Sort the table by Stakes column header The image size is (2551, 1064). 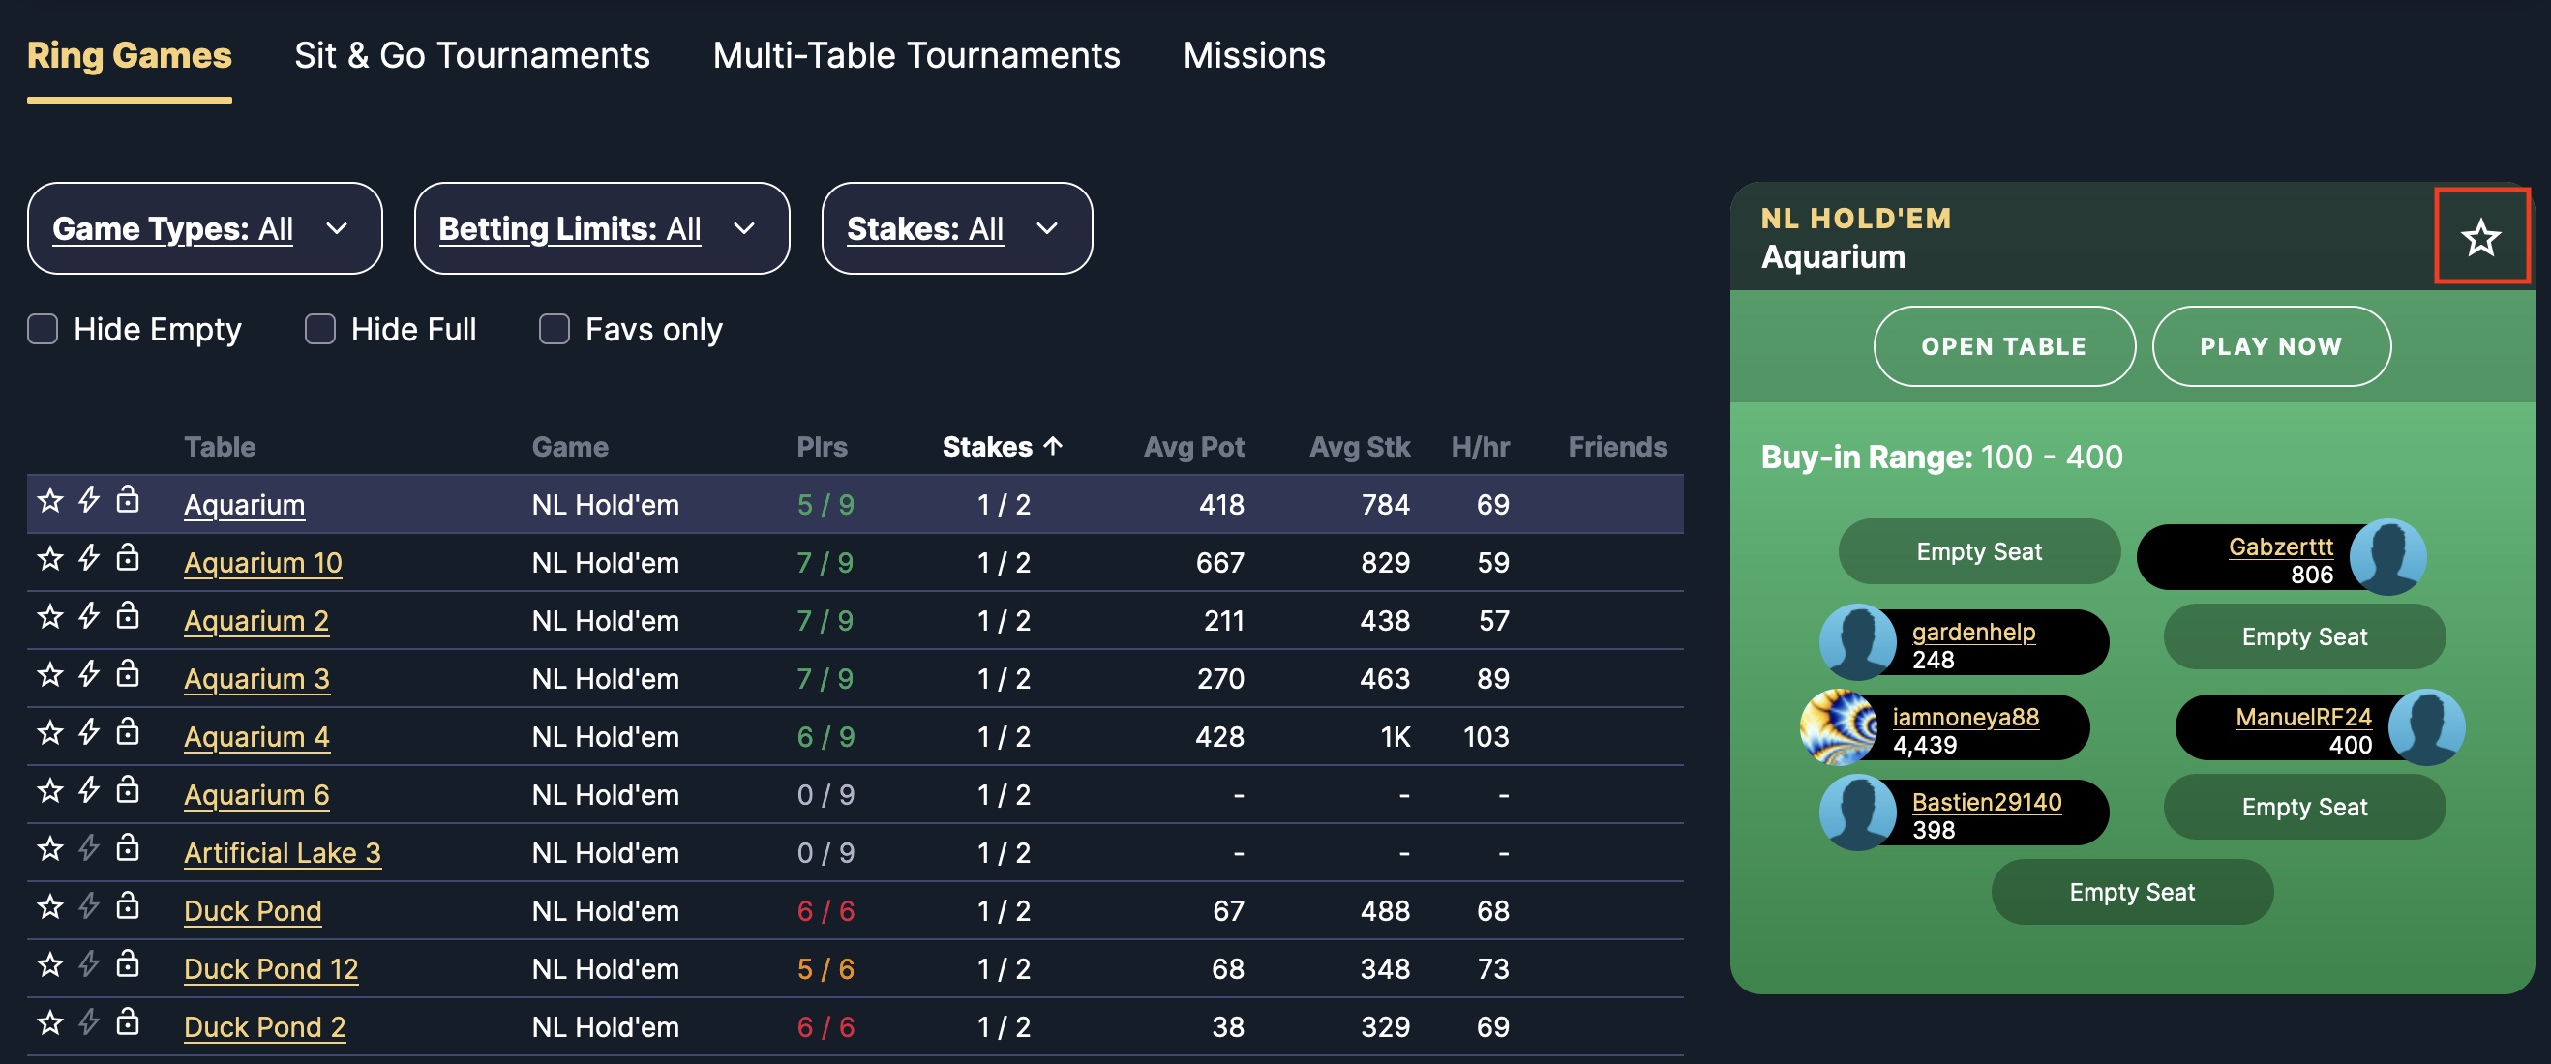(x=1003, y=448)
